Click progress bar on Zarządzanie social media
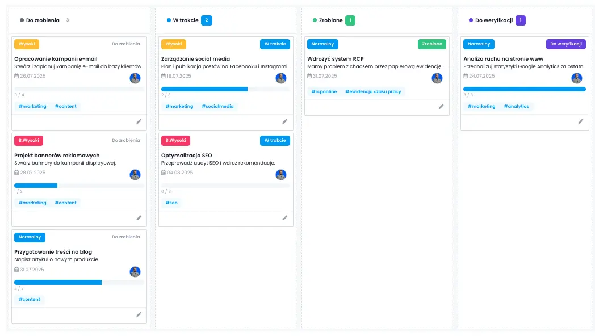Image resolution: width=595 pixels, height=336 pixels. tap(225, 89)
